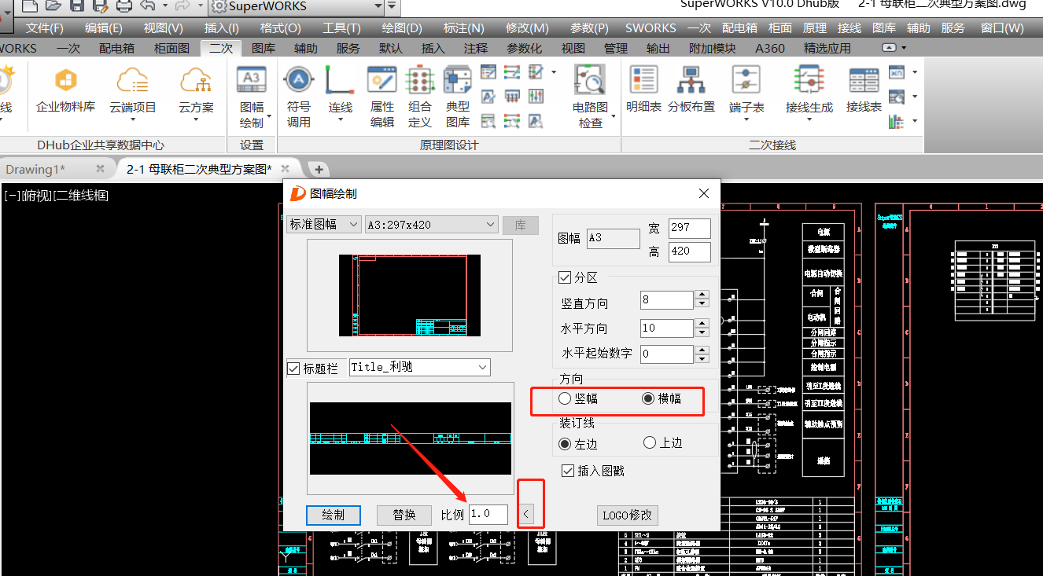Expand the 端子表 dropdown arrow

click(745, 120)
